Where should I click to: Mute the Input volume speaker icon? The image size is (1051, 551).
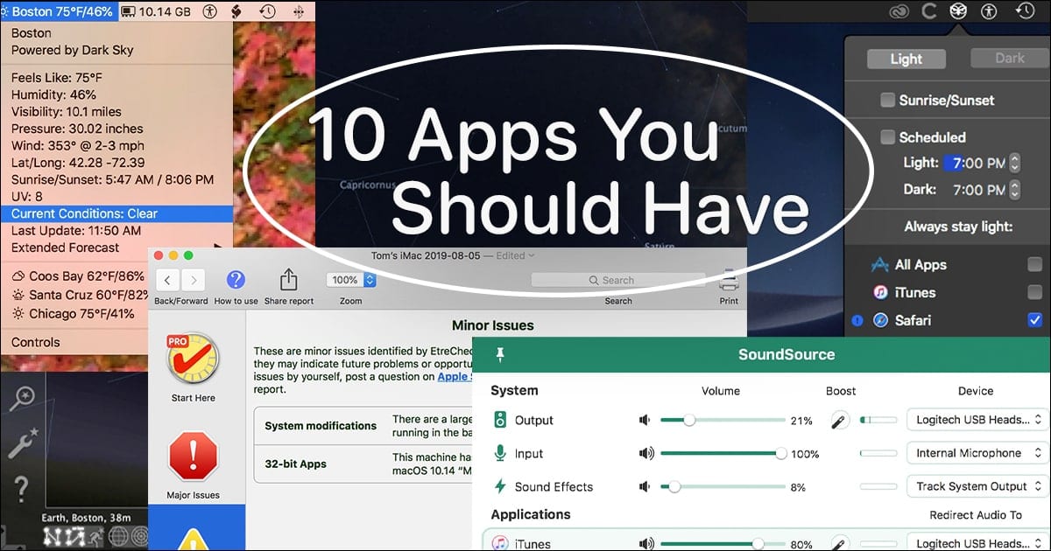[x=646, y=453]
